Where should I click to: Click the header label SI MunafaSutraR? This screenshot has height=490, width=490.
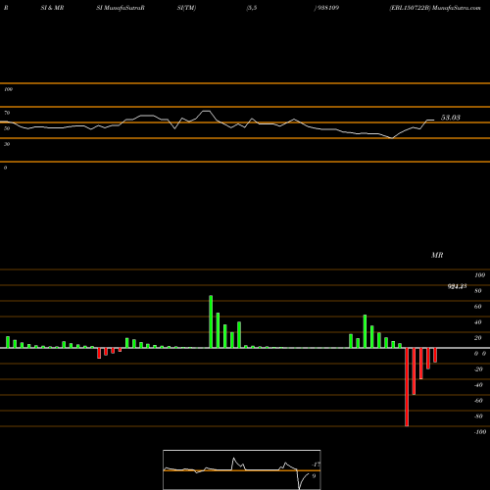(121, 8)
